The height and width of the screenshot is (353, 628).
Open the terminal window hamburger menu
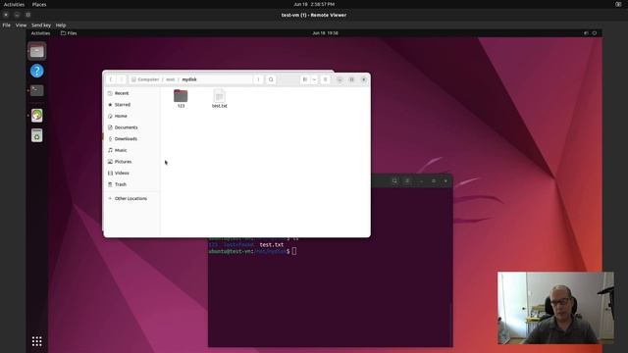click(x=407, y=180)
